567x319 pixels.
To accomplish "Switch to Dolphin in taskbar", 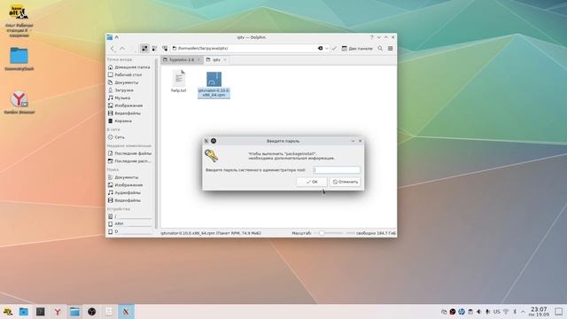I will 74,312.
